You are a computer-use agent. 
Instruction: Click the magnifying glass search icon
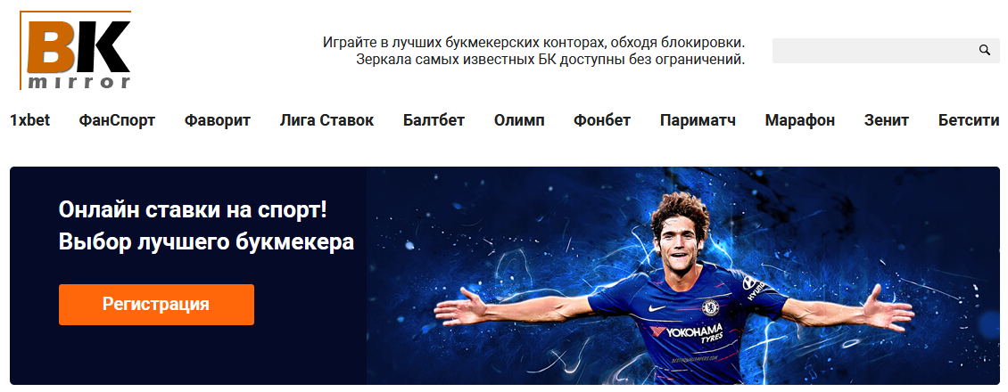984,50
